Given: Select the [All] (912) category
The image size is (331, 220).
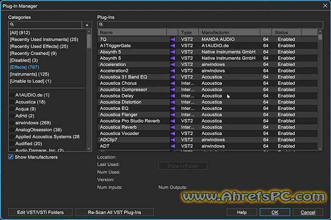Looking at the screenshot, I should click(x=20, y=33).
